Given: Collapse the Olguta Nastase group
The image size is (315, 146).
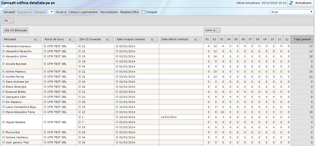Looking at the screenshot, I should coord(4,122).
